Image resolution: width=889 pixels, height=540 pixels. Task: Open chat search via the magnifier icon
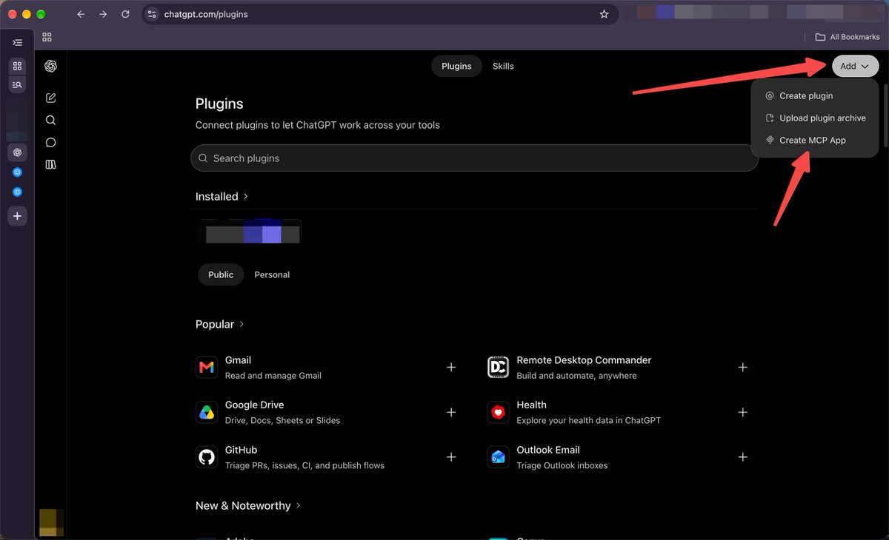coord(50,120)
